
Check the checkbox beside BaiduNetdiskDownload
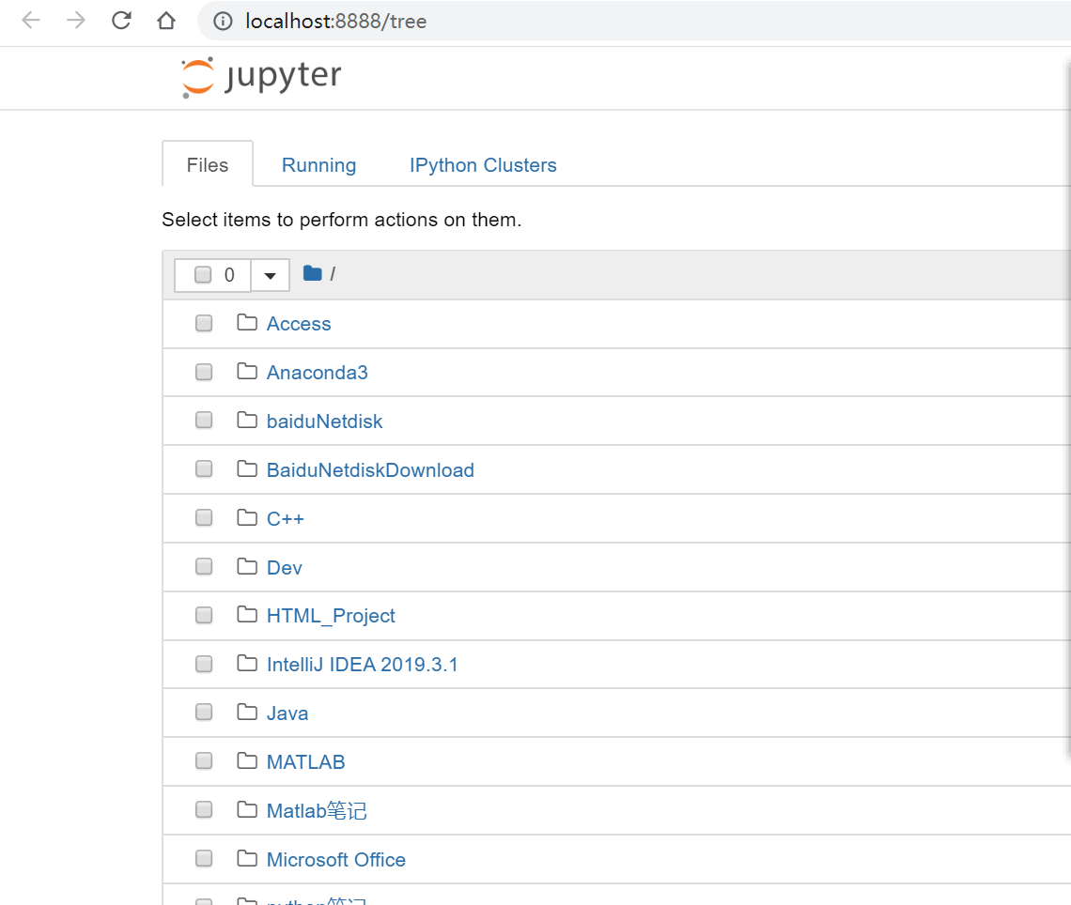[x=204, y=468]
